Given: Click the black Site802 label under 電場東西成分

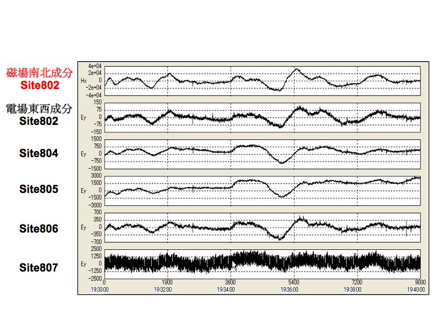Looking at the screenshot, I should pyautogui.click(x=38, y=121).
